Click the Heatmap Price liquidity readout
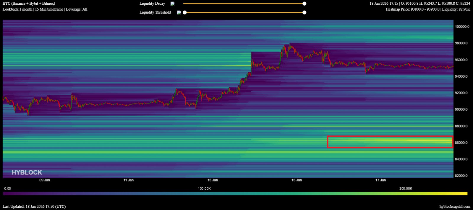Image resolution: width=473 pixels, height=210 pixels. pyautogui.click(x=427, y=9)
